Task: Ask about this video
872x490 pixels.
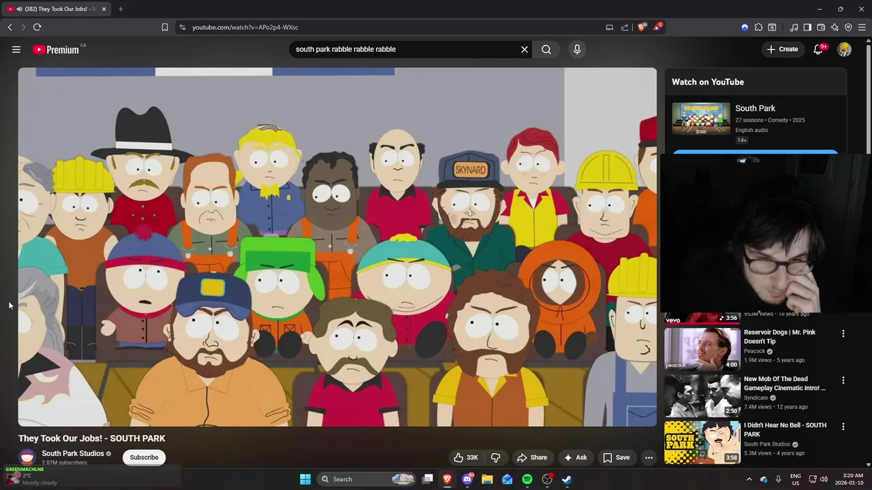Action: point(575,457)
